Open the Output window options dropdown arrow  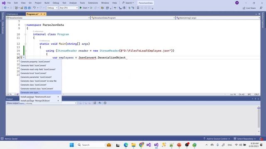click(x=252, y=99)
